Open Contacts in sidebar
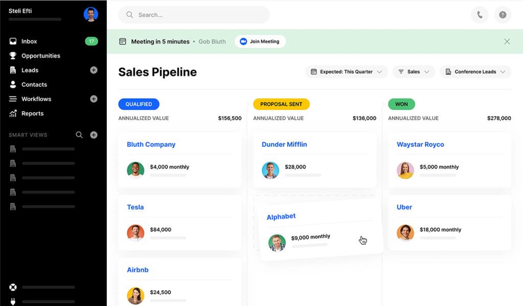Screen dimensions: 523x306 34,85
